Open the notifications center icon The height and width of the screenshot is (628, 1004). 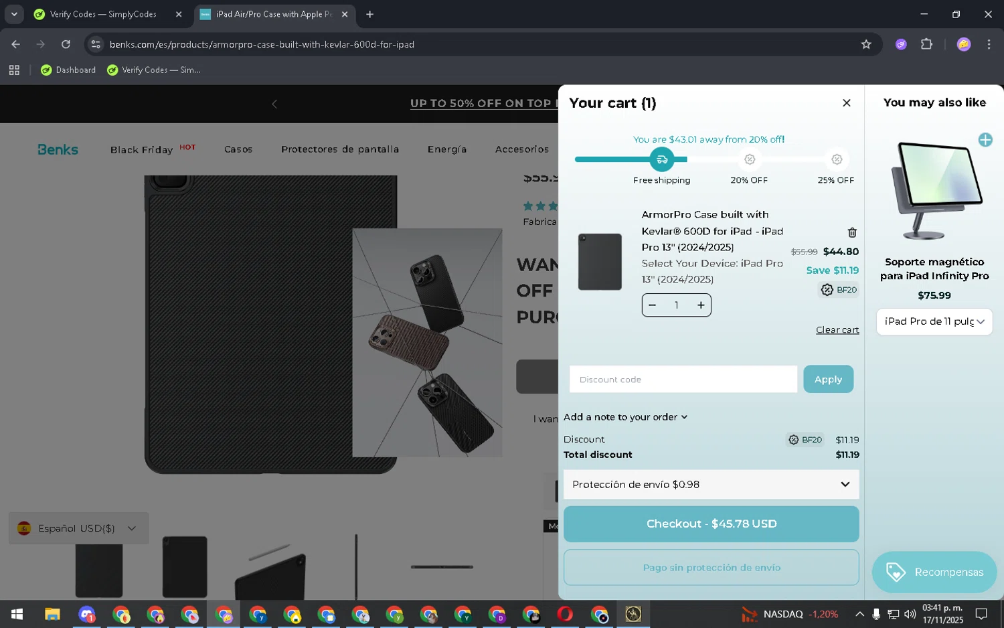pyautogui.click(x=981, y=614)
